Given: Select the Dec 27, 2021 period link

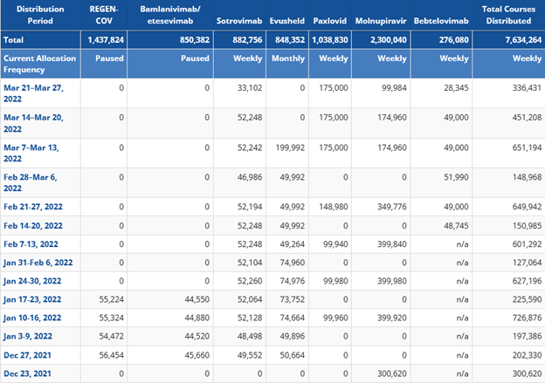Looking at the screenshot, I should (x=29, y=354).
